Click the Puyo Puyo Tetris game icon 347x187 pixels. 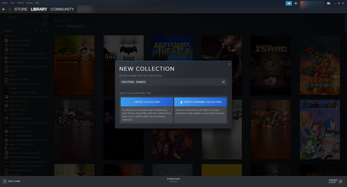(x=6, y=41)
